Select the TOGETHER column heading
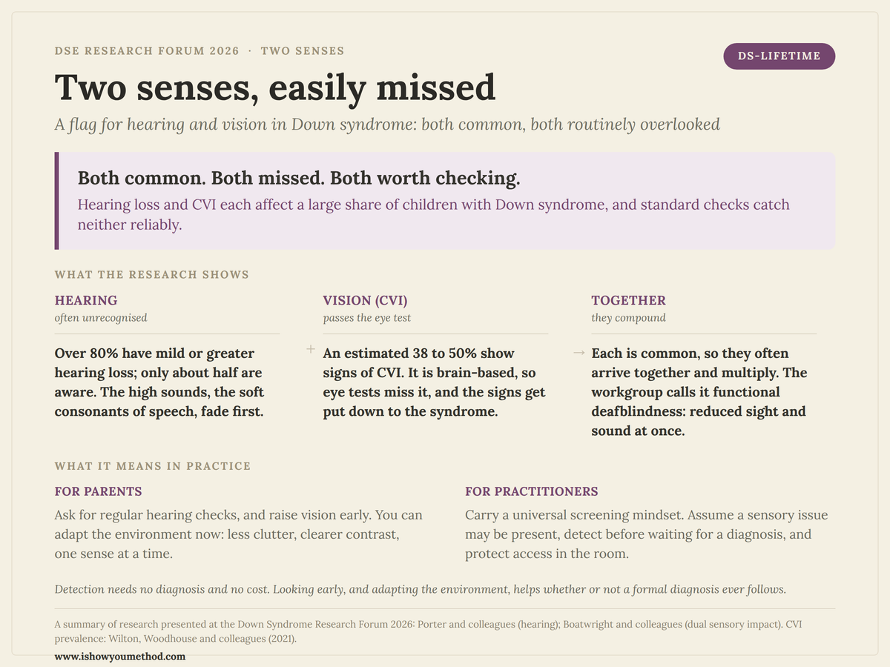The height and width of the screenshot is (667, 890). tap(628, 300)
